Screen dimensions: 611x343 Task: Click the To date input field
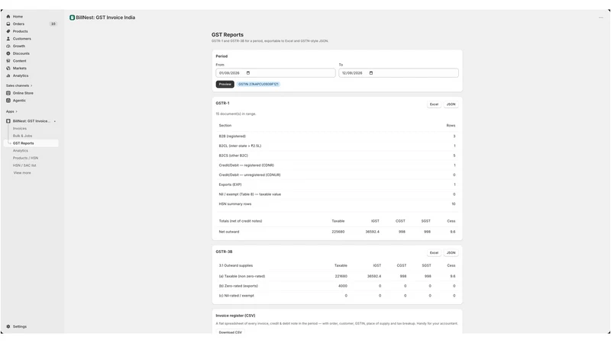coord(399,73)
